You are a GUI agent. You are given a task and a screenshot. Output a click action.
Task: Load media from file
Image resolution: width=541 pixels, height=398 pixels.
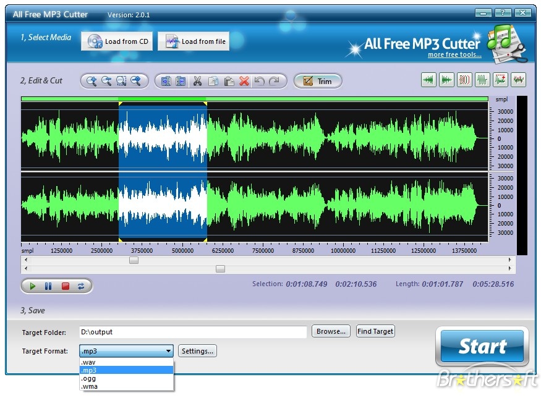194,41
